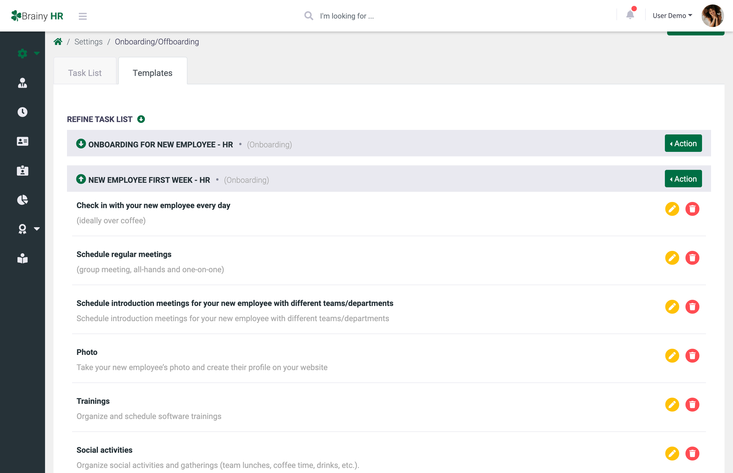Expand the award ribbon dropdown arrow
The height and width of the screenshot is (473, 733).
[37, 229]
